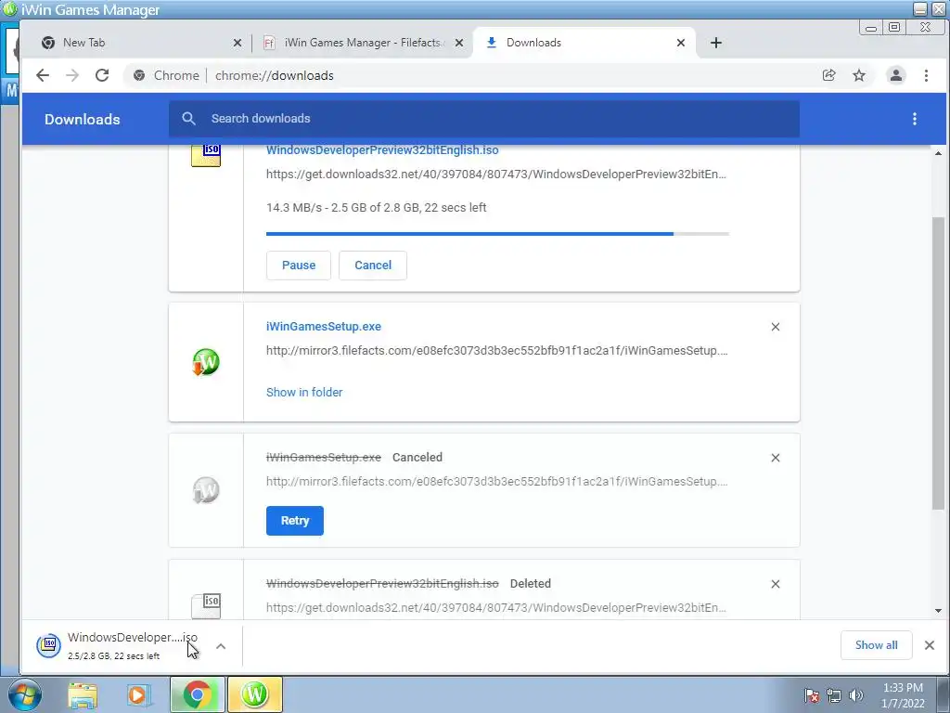
Task: Open the iWinGamesSetup.exe file link
Action: 324,326
